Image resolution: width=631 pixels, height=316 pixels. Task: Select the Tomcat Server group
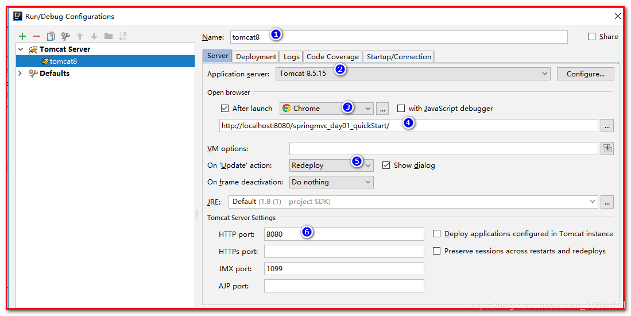coord(65,49)
